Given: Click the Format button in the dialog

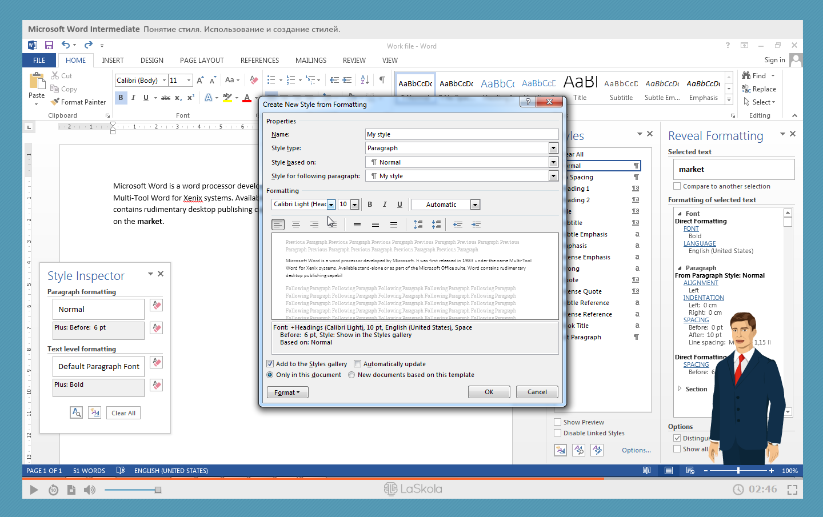Looking at the screenshot, I should 287,392.
